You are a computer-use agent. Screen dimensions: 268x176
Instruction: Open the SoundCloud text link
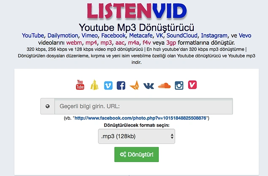click(x=182, y=35)
